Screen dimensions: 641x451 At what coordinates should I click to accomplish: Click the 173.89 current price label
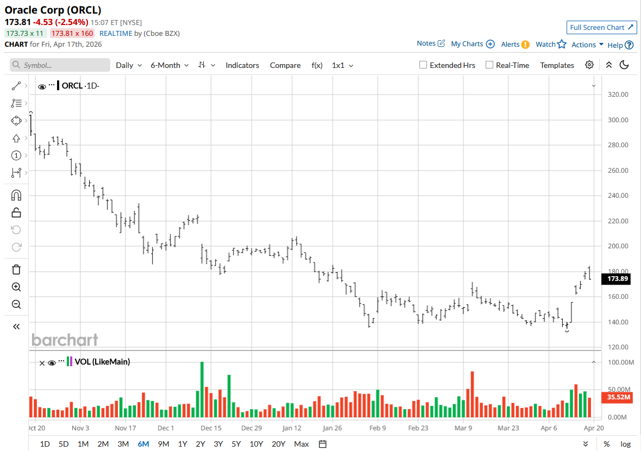click(617, 279)
